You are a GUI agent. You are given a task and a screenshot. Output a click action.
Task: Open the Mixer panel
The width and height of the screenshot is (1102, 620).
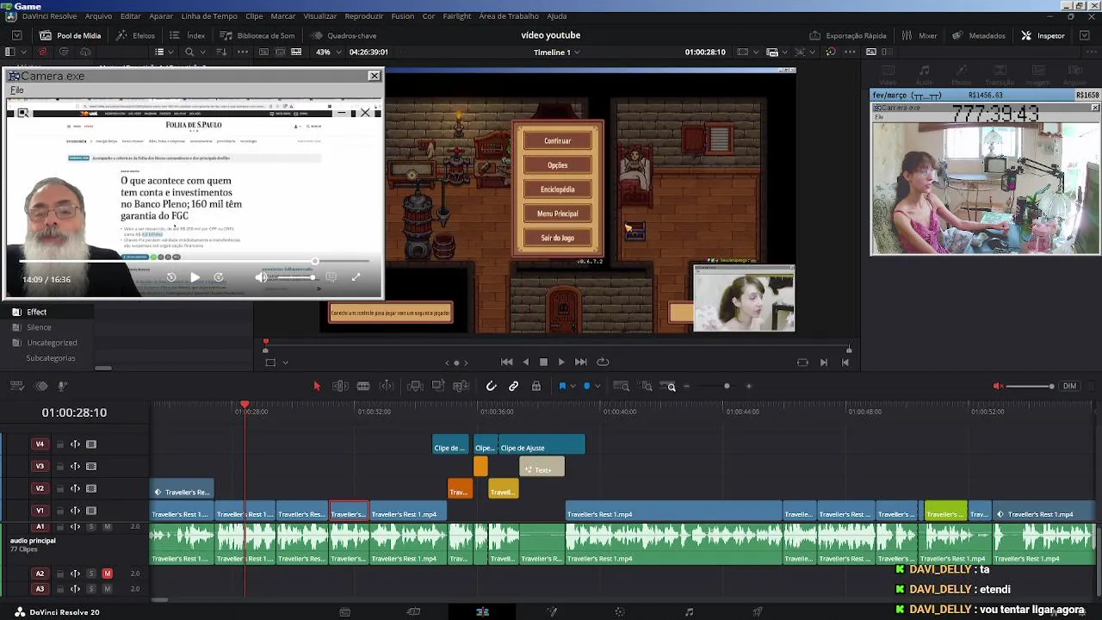(919, 36)
